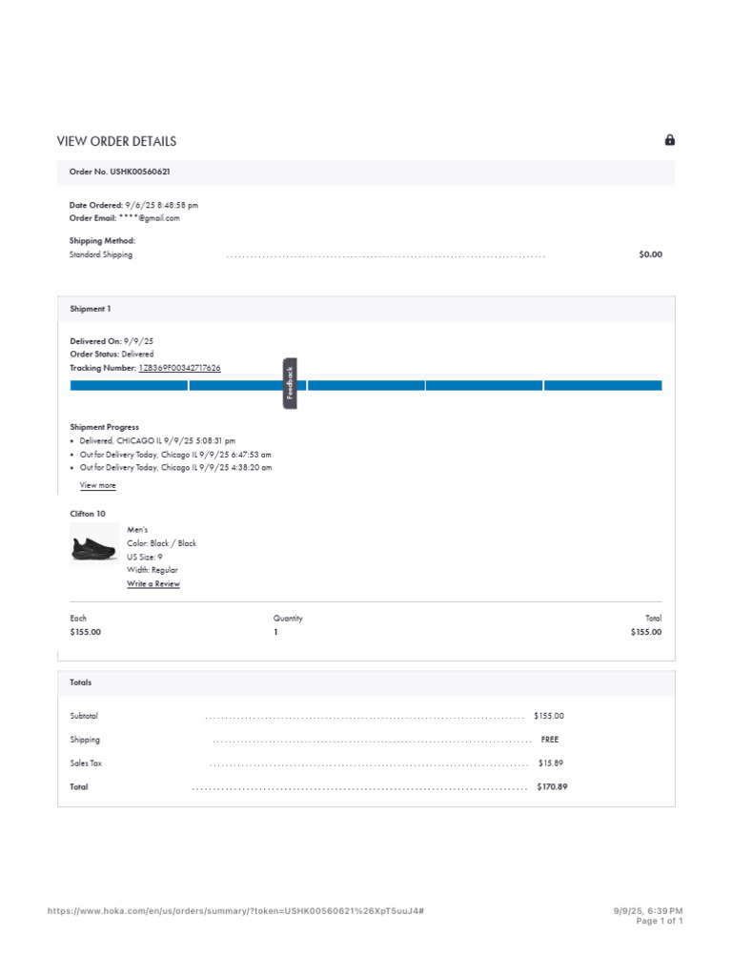Click the Write a Review link
The height and width of the screenshot is (976, 732).
coord(153,584)
